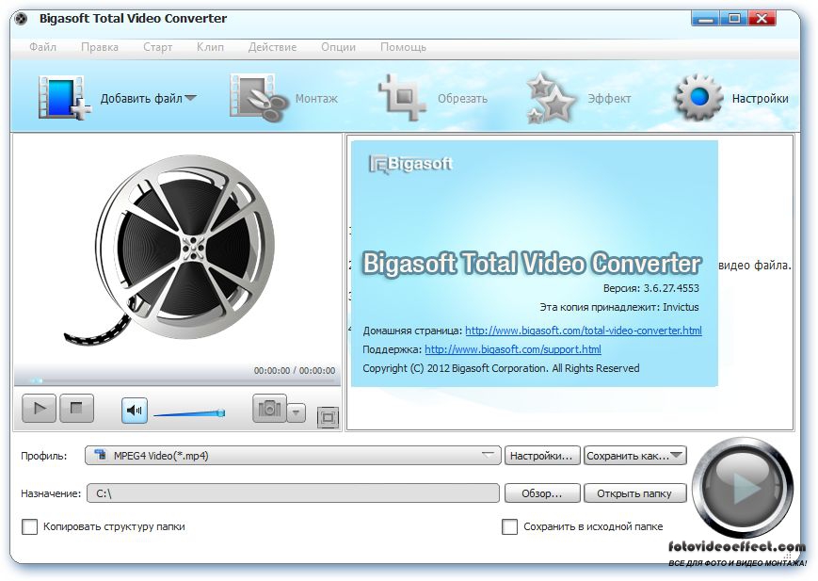Take a snapshot with the camera icon

pos(269,409)
